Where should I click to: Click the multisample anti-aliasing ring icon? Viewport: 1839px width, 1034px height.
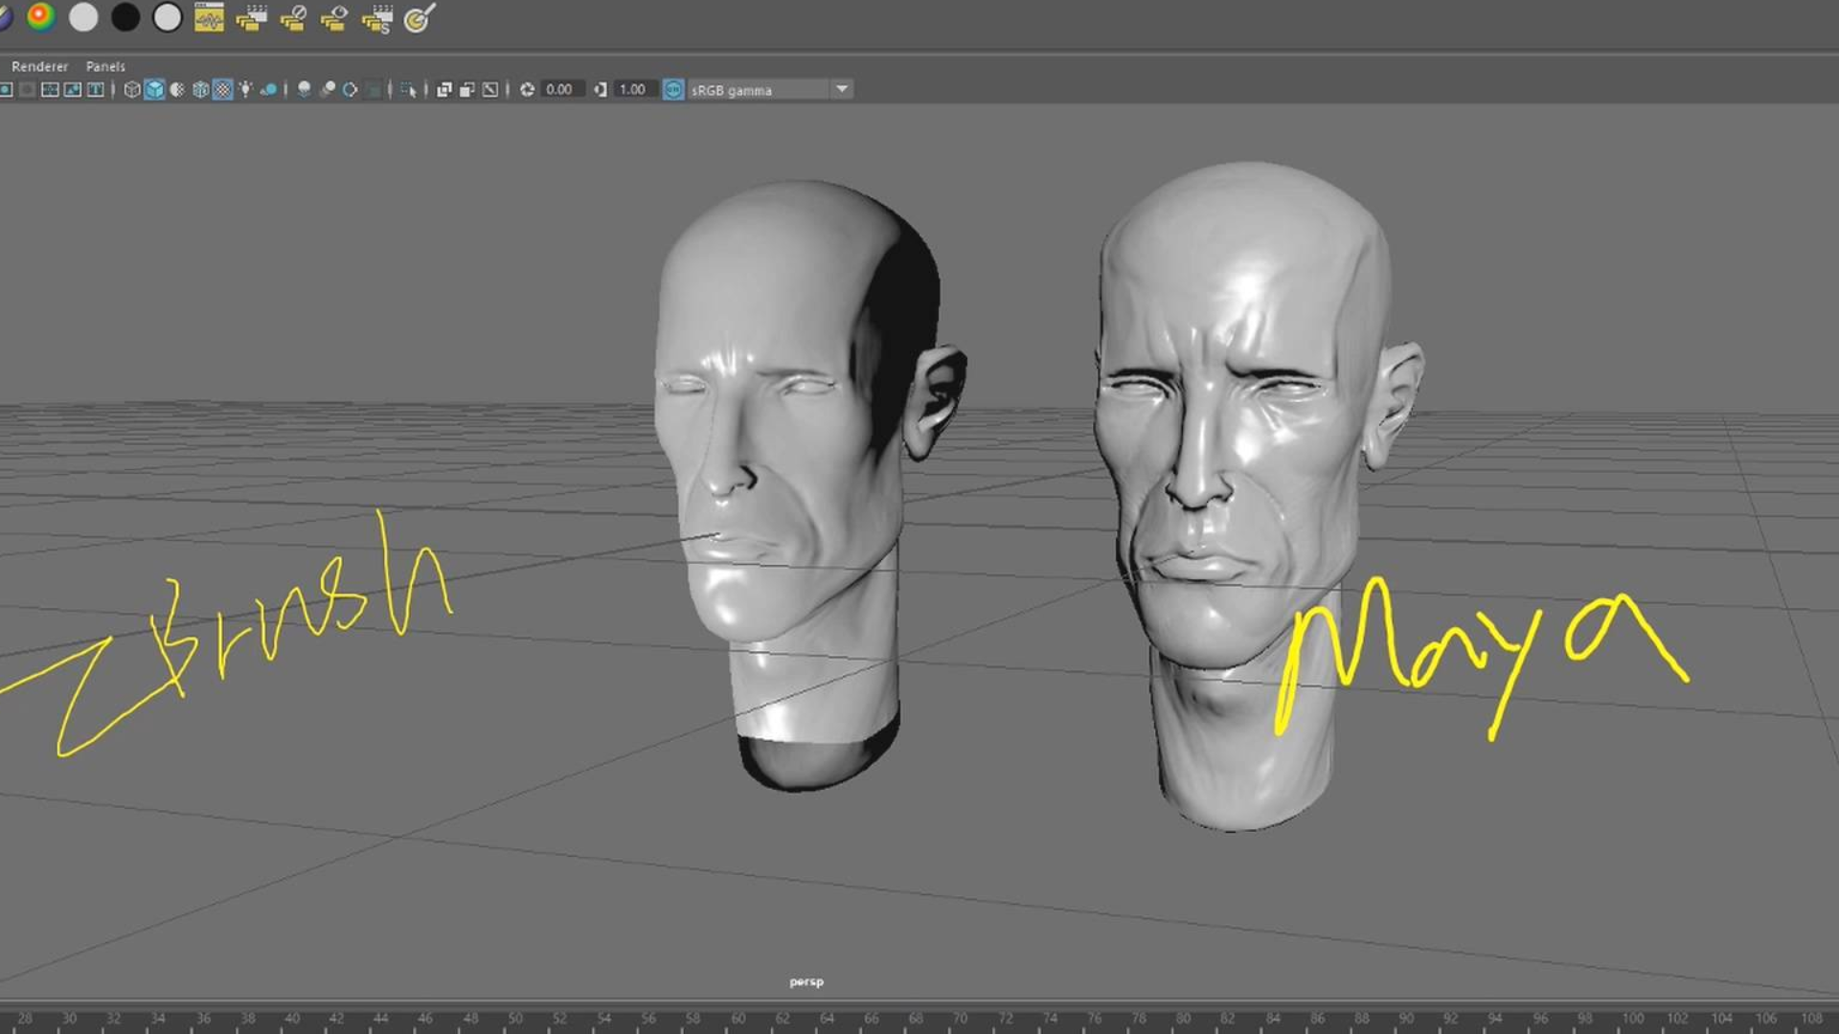point(350,89)
